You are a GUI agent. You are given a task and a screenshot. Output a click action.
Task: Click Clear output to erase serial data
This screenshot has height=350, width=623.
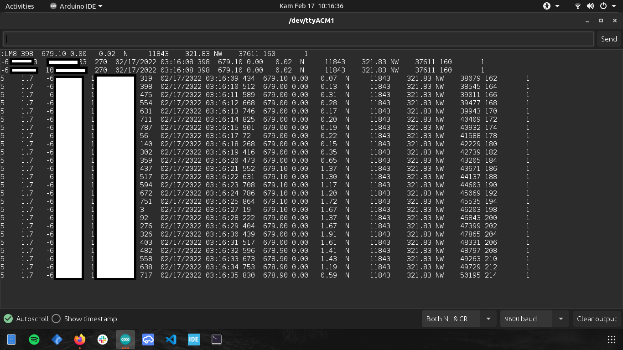(x=597, y=319)
